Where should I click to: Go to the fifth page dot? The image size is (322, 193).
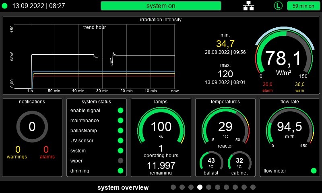[x=208, y=187]
